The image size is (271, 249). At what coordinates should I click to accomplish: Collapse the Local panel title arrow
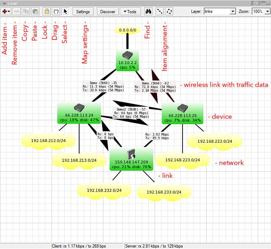4,3
